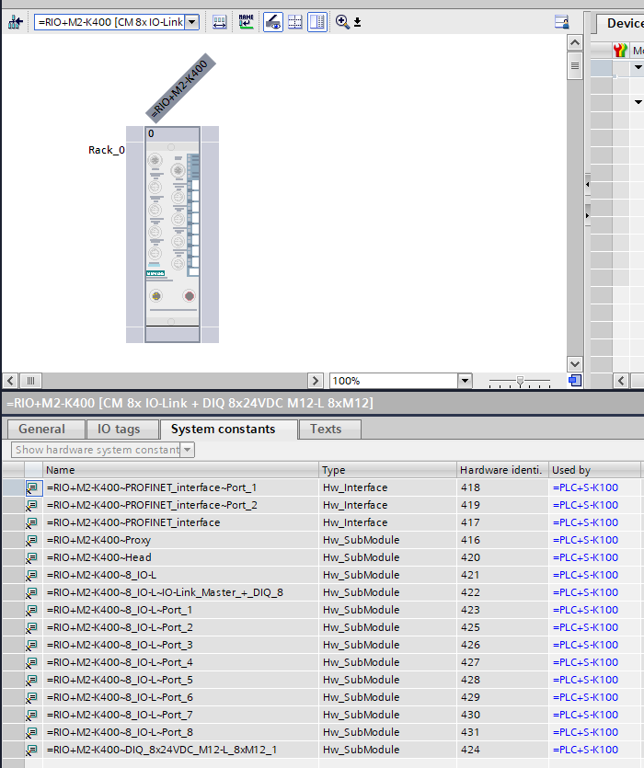Click Hw_SubMobule type in the 420 row
The image size is (644, 768).
click(x=362, y=558)
